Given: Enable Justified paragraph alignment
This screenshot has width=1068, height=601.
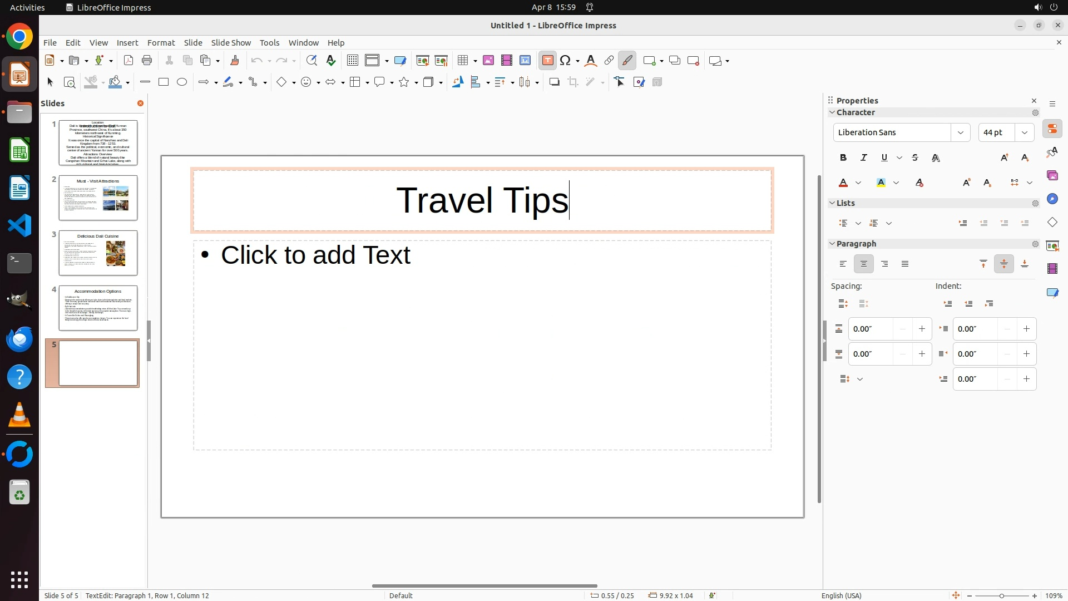Looking at the screenshot, I should tap(905, 264).
